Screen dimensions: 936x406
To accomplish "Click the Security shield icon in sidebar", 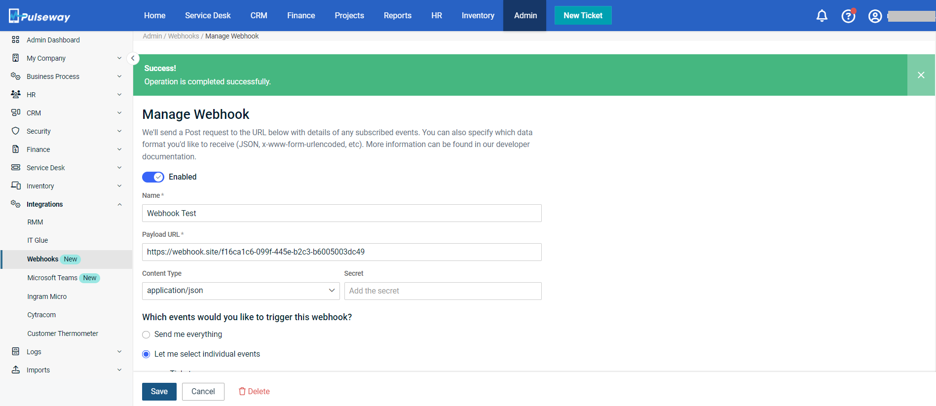I will (16, 131).
